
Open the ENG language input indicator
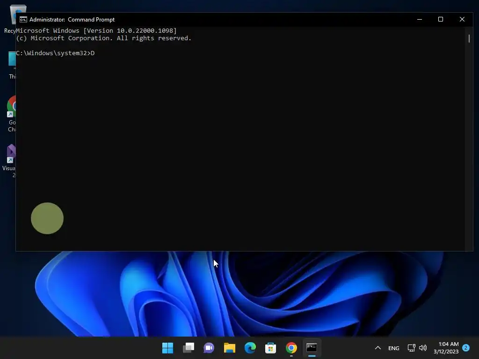point(393,348)
